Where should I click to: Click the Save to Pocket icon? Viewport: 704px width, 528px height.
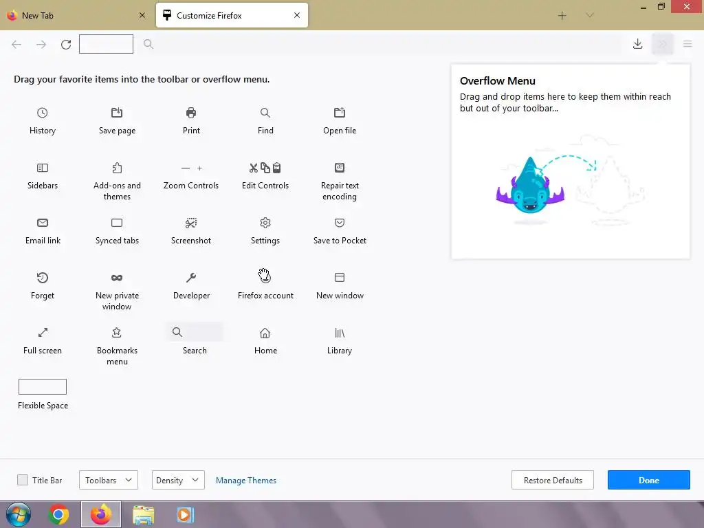click(340, 223)
